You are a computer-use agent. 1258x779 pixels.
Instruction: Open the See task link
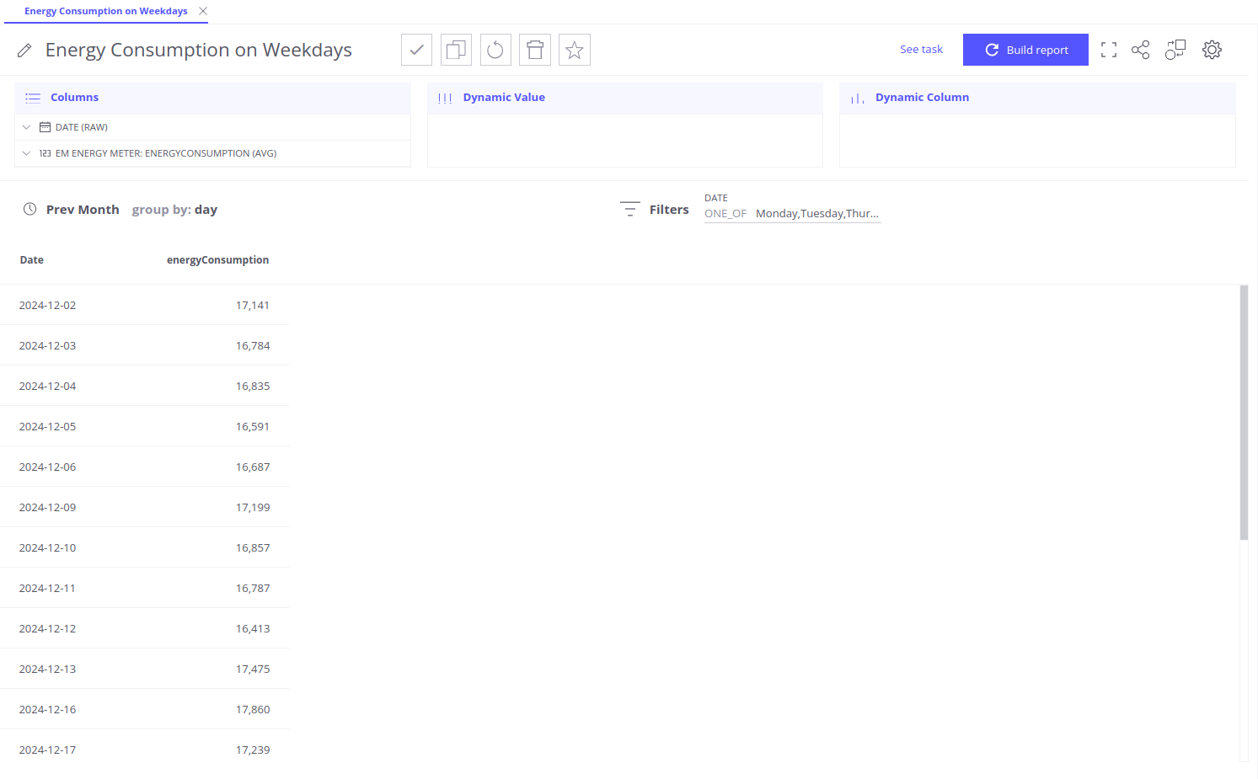click(x=921, y=50)
